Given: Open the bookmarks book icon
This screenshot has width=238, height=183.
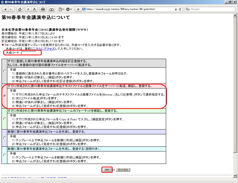Looking at the screenshot, I should 51,9.
